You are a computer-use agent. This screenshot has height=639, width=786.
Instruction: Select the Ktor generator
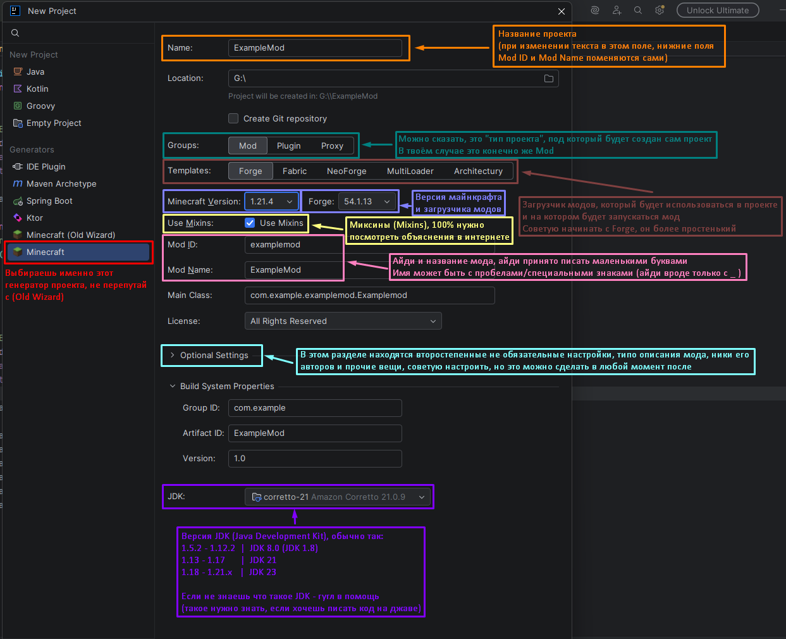35,218
